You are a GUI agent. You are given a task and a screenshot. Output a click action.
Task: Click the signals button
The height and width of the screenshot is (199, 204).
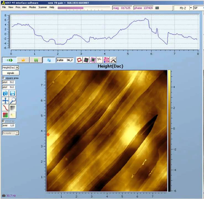[11, 73]
